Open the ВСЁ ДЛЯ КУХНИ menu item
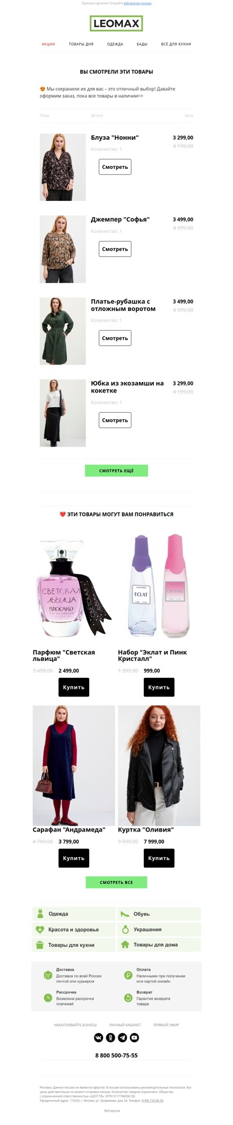233x1125 pixels. [x=176, y=44]
